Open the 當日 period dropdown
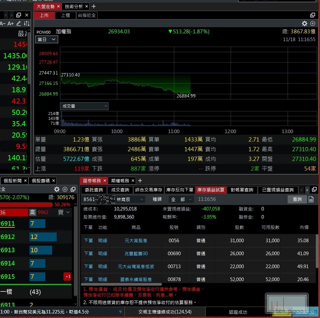The width and height of the screenshot is (320, 318). pyautogui.click(x=47, y=39)
